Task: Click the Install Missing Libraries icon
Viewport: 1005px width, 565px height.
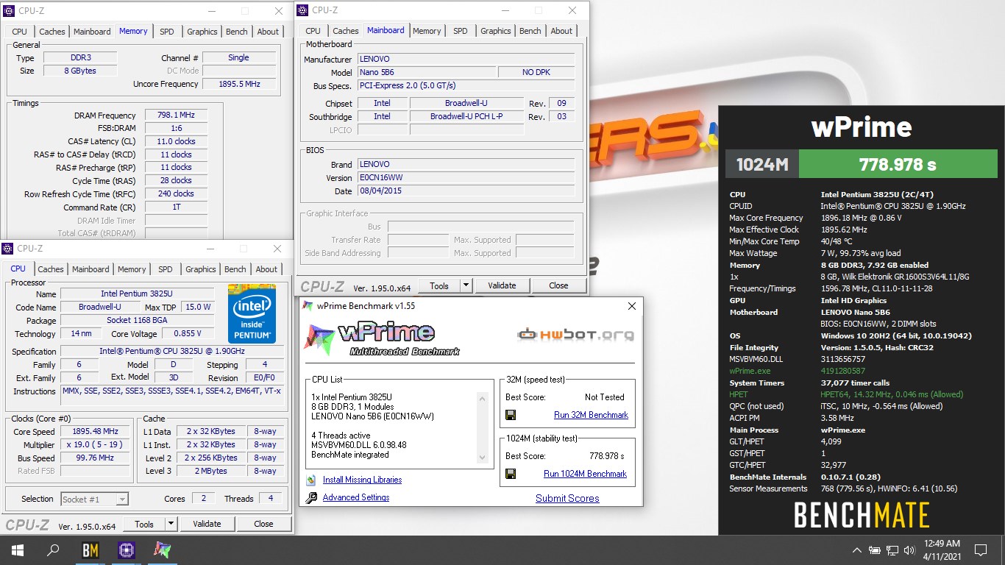Action: (x=311, y=480)
